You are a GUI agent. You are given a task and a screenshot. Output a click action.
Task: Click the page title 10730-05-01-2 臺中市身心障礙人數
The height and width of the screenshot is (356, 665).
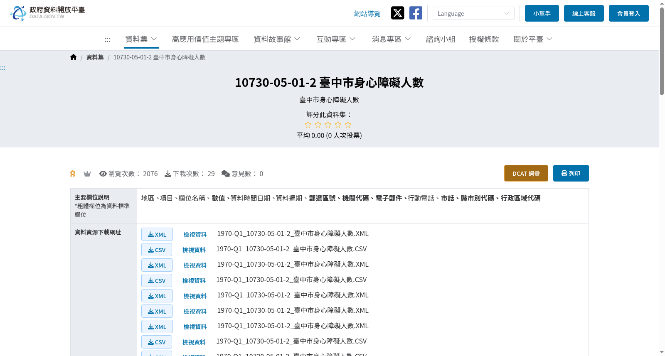pyautogui.click(x=329, y=83)
